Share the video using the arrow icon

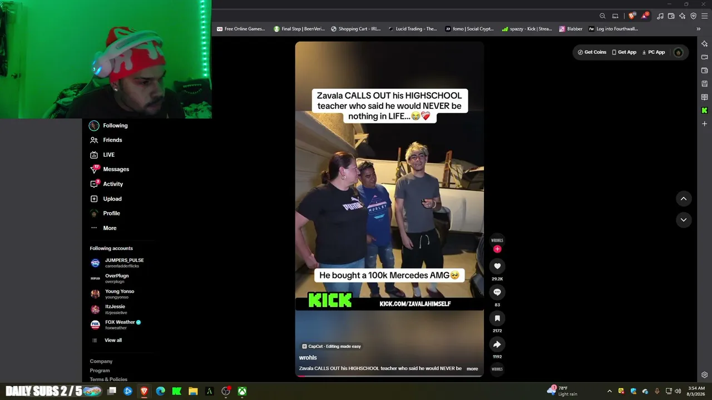pyautogui.click(x=497, y=344)
